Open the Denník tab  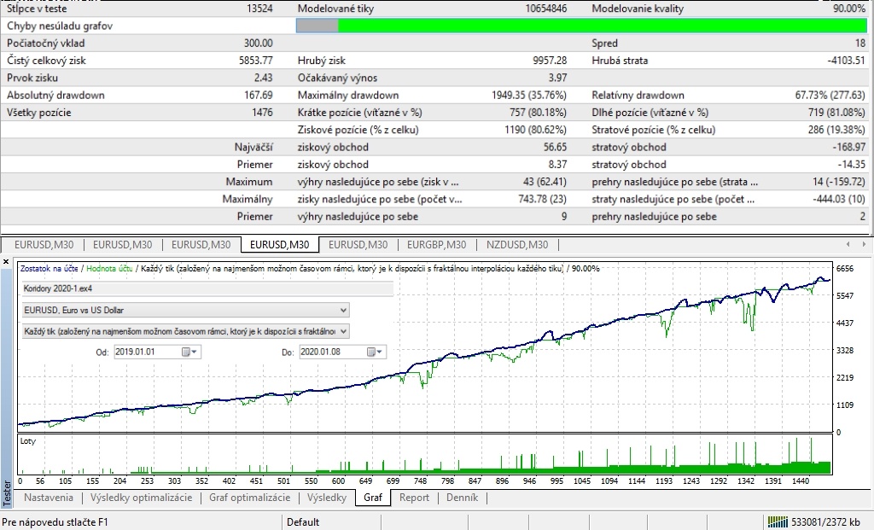(462, 498)
